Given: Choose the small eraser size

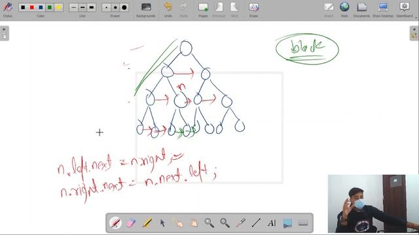Looking at the screenshot, I should pyautogui.click(x=107, y=7).
